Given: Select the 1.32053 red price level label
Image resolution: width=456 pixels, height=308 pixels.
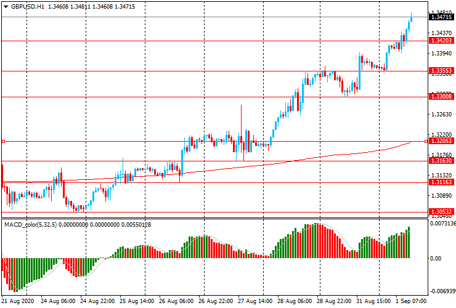Looking at the screenshot, I should 441,141.
